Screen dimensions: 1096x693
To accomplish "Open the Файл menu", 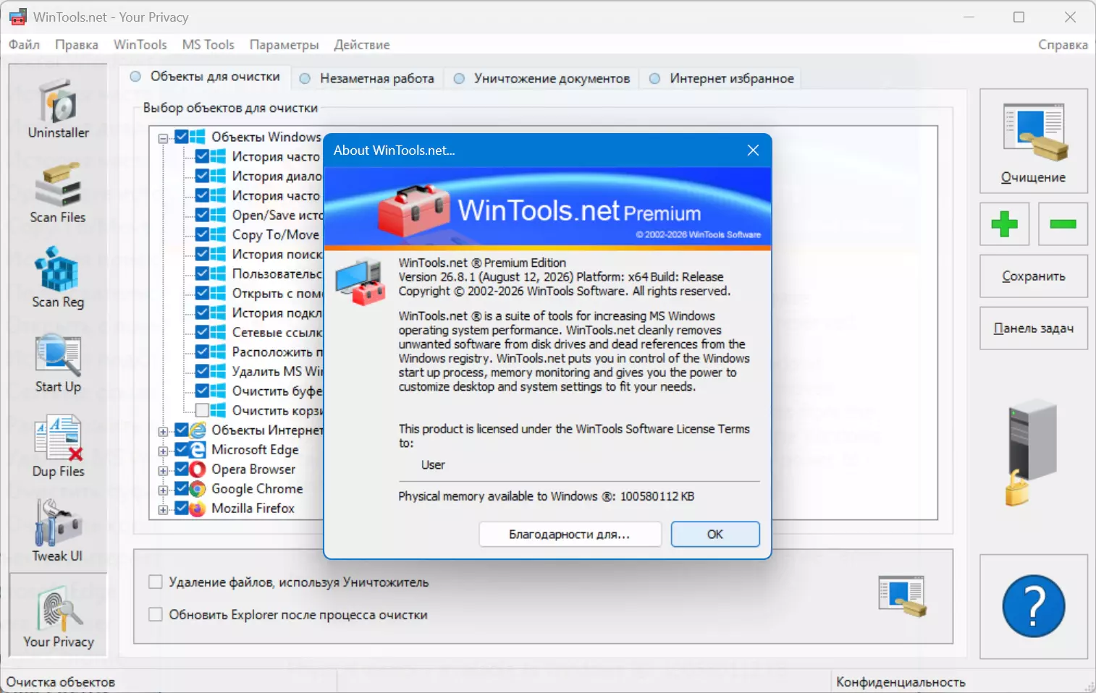I will click(24, 45).
